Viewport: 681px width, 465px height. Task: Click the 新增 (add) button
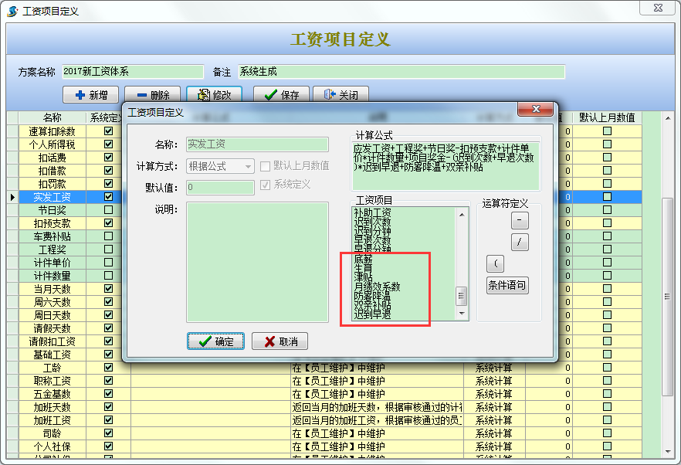91,95
